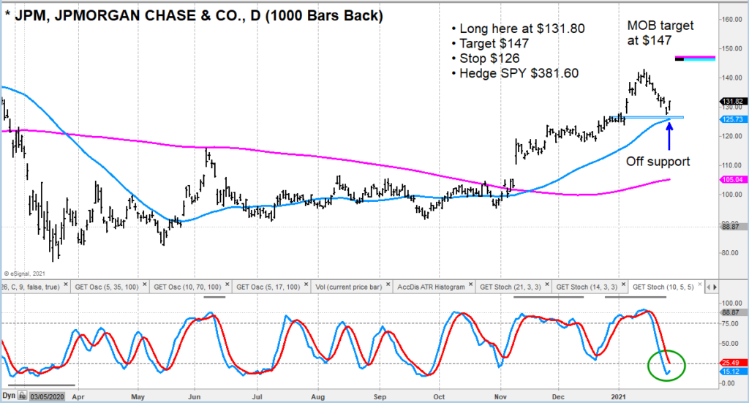Click the 131.82 last price label

(x=732, y=102)
